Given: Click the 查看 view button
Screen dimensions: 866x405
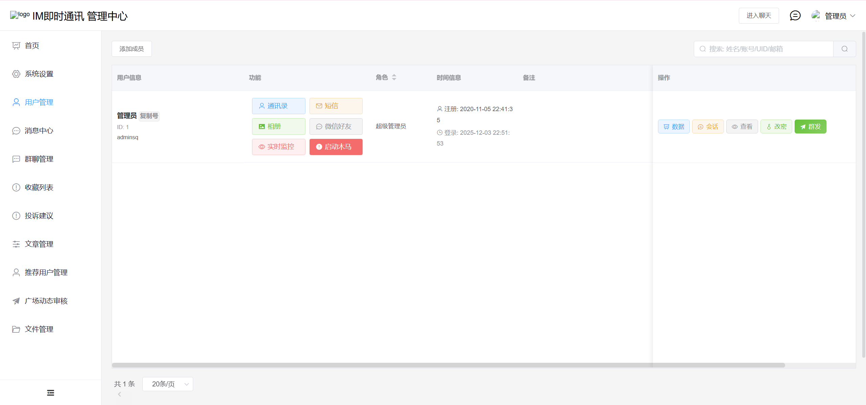Looking at the screenshot, I should pos(742,127).
